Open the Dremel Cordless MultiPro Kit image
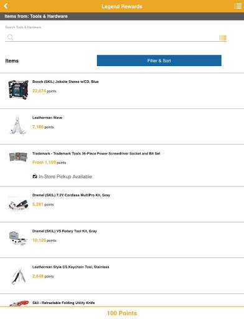The width and height of the screenshot is (244, 319). coord(18,204)
